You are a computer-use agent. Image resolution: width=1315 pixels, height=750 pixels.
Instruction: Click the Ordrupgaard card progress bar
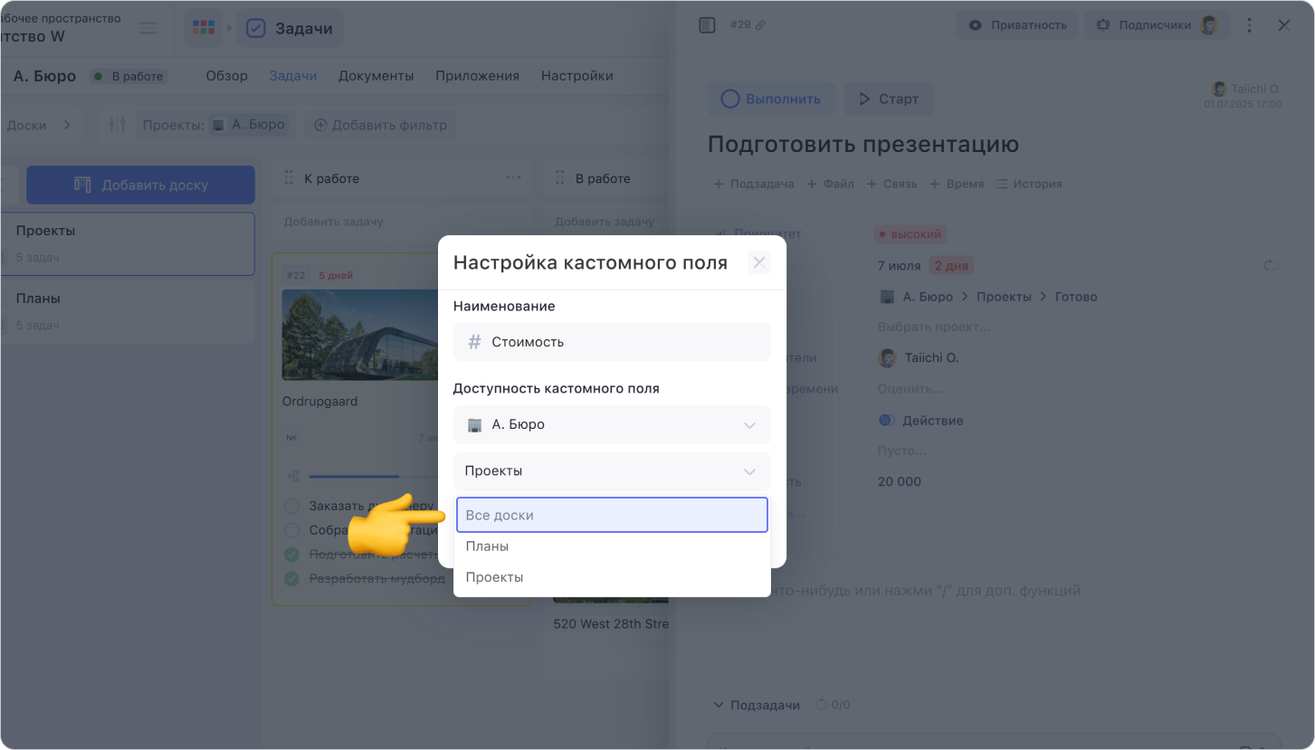(x=371, y=476)
